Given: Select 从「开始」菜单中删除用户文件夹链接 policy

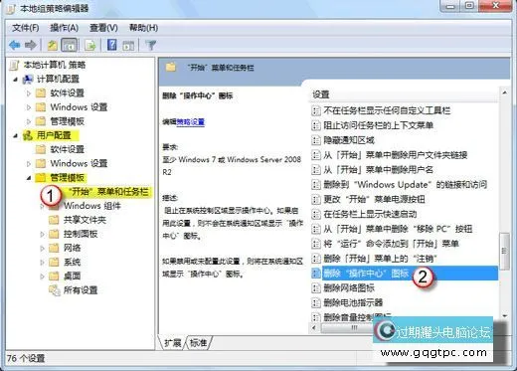Looking at the screenshot, I should point(396,155).
